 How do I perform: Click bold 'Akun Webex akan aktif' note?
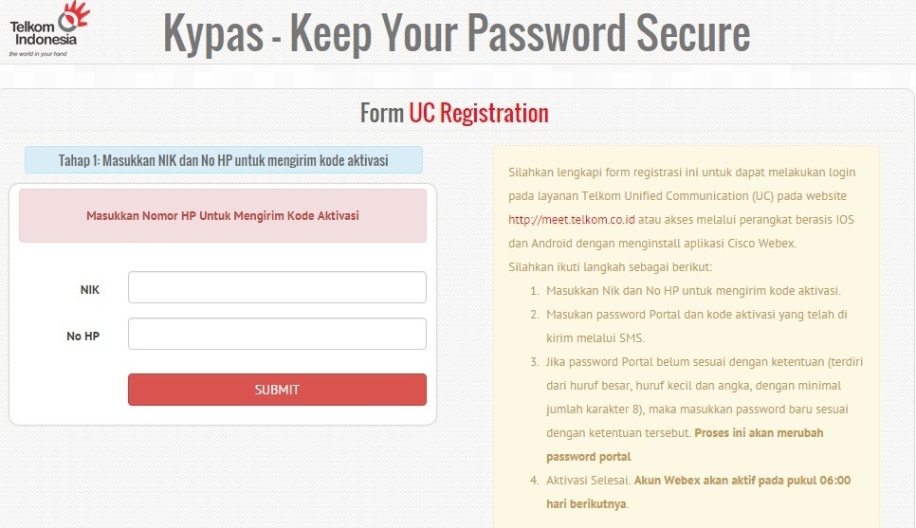(x=699, y=492)
